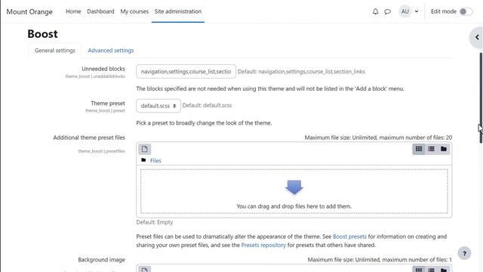Click 'theme_boost | presetfiles' text
The width and height of the screenshot is (483, 272).
coord(102,151)
